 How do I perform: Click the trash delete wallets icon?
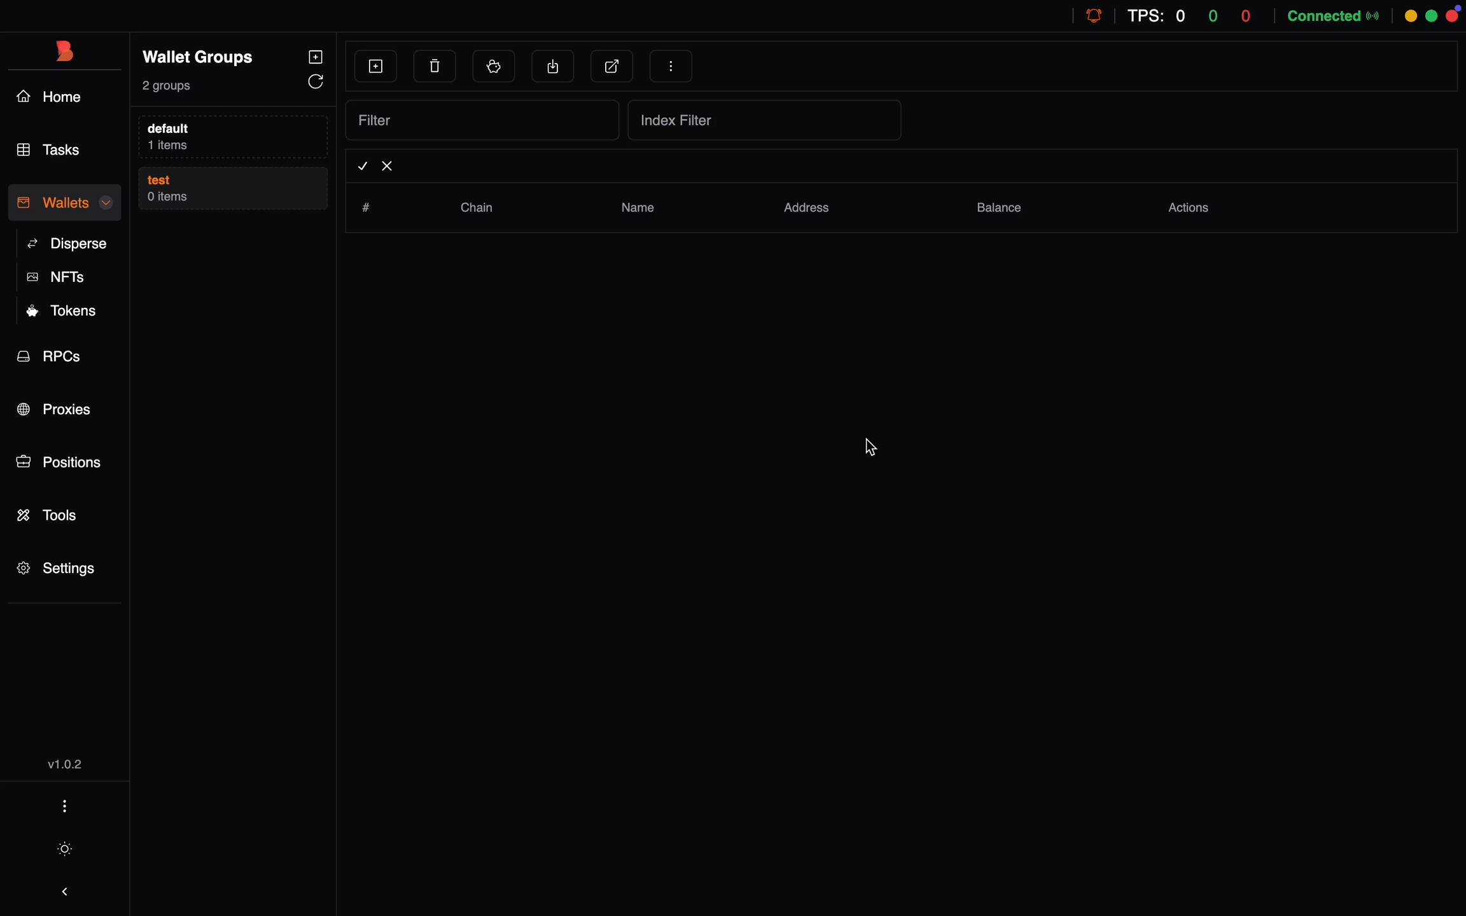[435, 66]
